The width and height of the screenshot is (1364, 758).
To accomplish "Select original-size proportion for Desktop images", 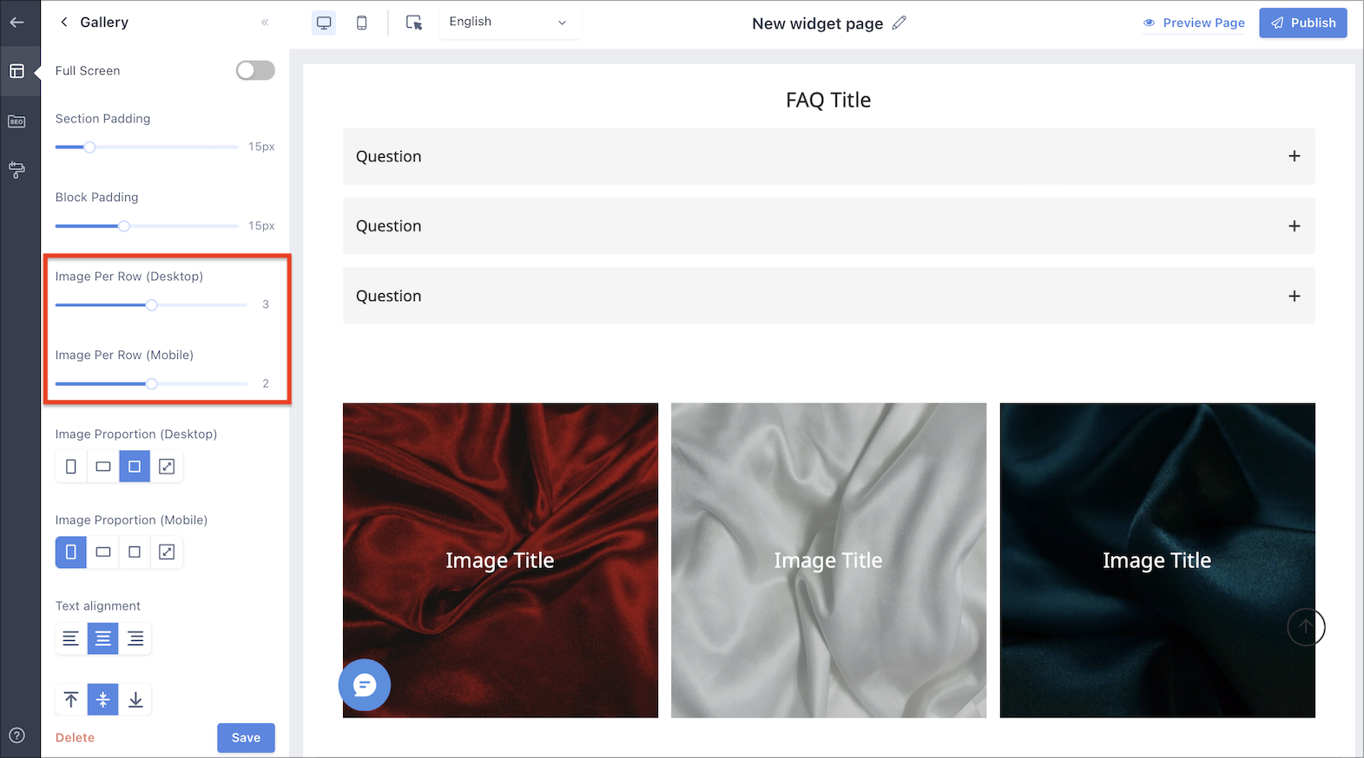I will [x=167, y=467].
